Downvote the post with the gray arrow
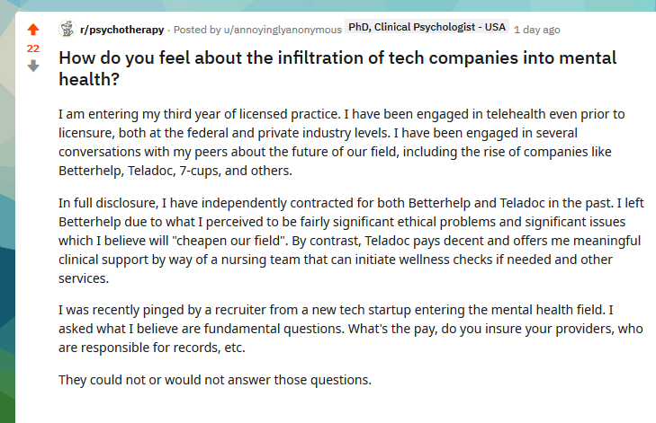The image size is (656, 423). pyautogui.click(x=33, y=66)
